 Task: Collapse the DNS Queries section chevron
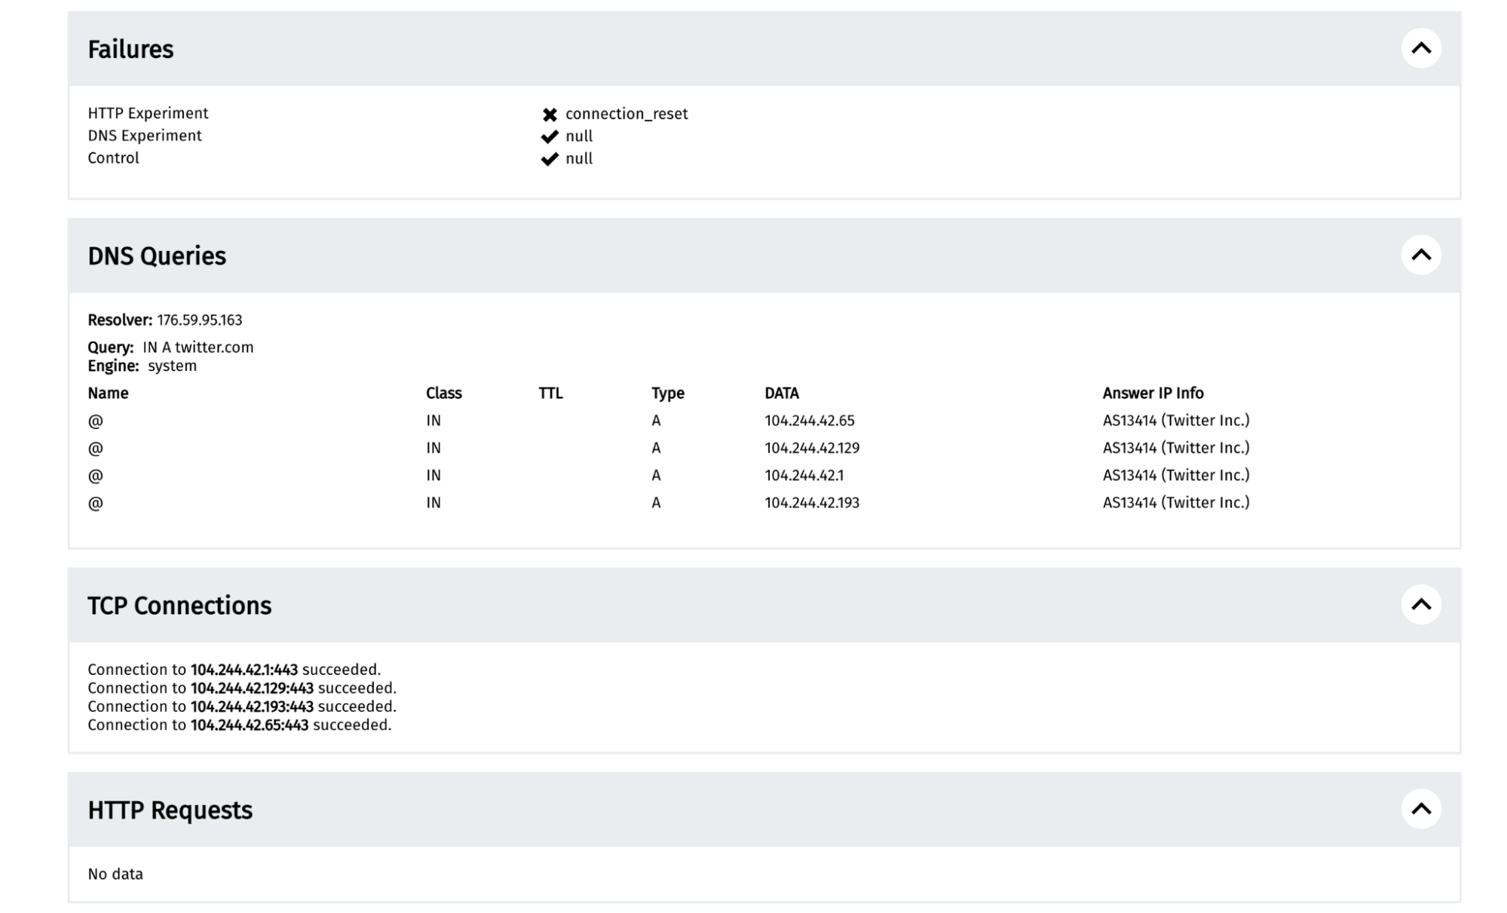tap(1420, 255)
